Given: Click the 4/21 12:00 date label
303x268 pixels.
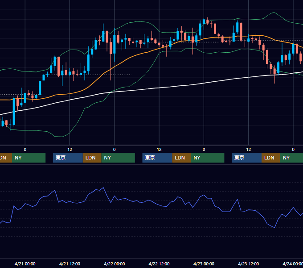Looking at the screenshot, I should point(70,264).
